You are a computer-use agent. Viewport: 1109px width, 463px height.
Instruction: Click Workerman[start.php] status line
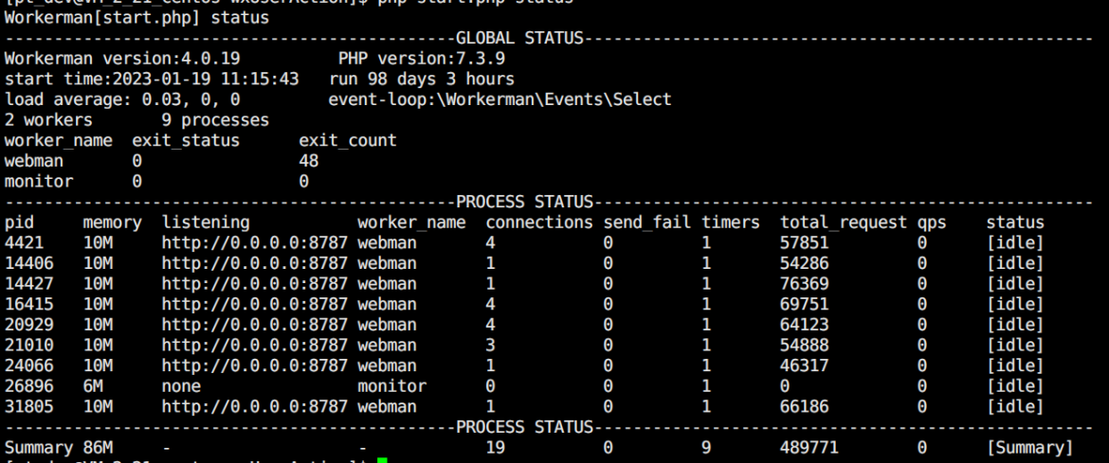(x=136, y=18)
